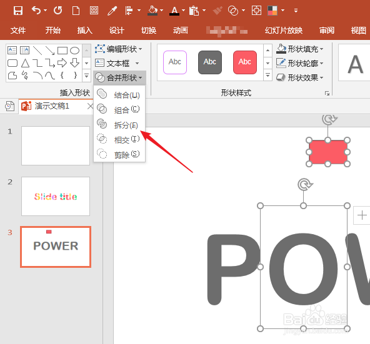
Task: Select the rectangle shape in gallery
Action: [62, 51]
